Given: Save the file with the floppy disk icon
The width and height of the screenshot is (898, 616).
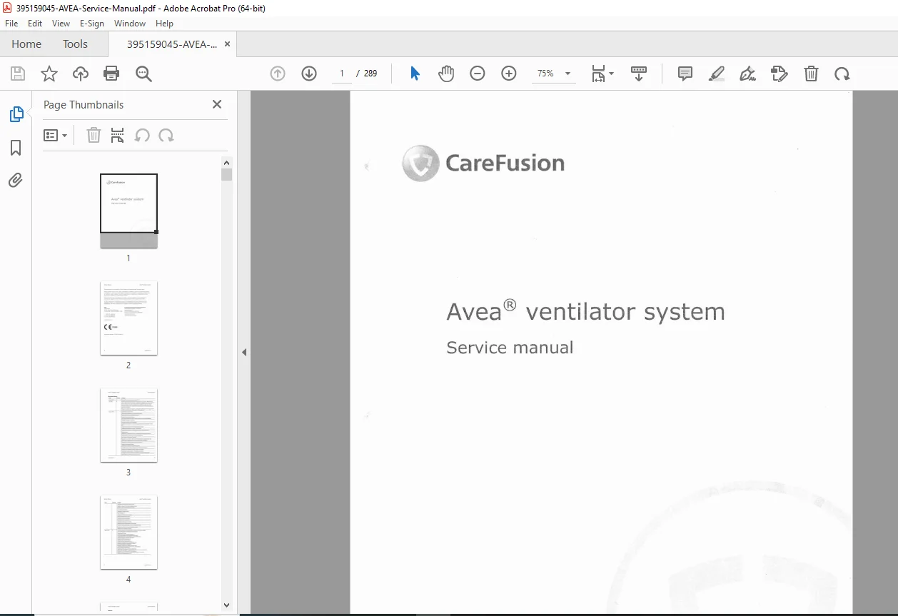Looking at the screenshot, I should coord(18,74).
